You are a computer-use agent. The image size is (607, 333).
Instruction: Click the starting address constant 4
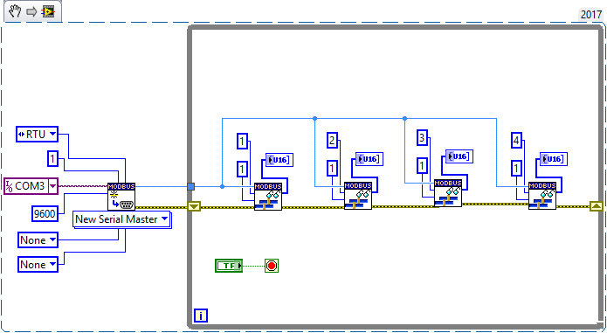click(x=516, y=141)
